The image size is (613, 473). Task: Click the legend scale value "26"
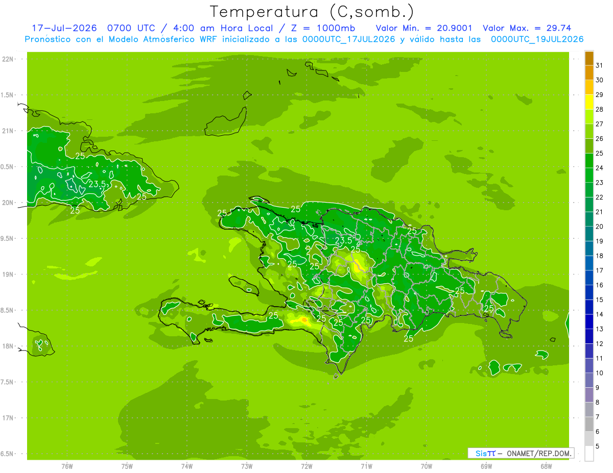coord(600,139)
